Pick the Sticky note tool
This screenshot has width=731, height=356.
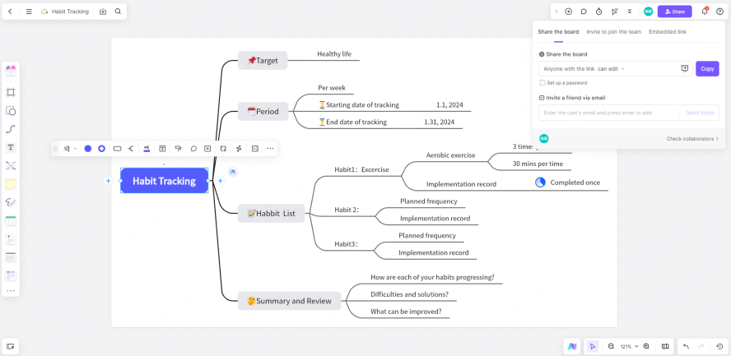pyautogui.click(x=11, y=183)
